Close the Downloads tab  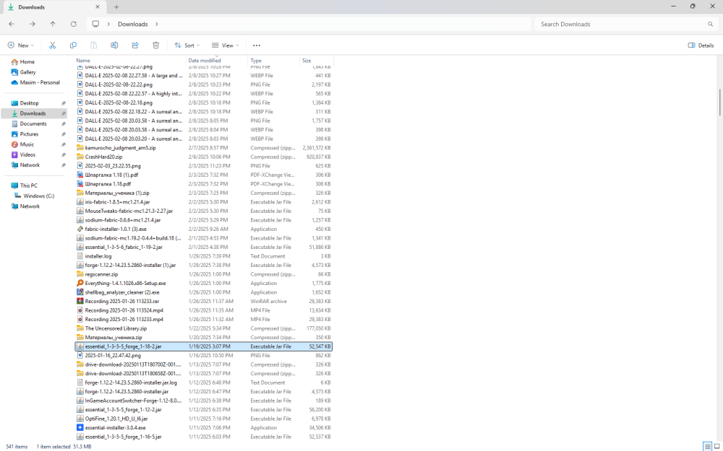(98, 7)
